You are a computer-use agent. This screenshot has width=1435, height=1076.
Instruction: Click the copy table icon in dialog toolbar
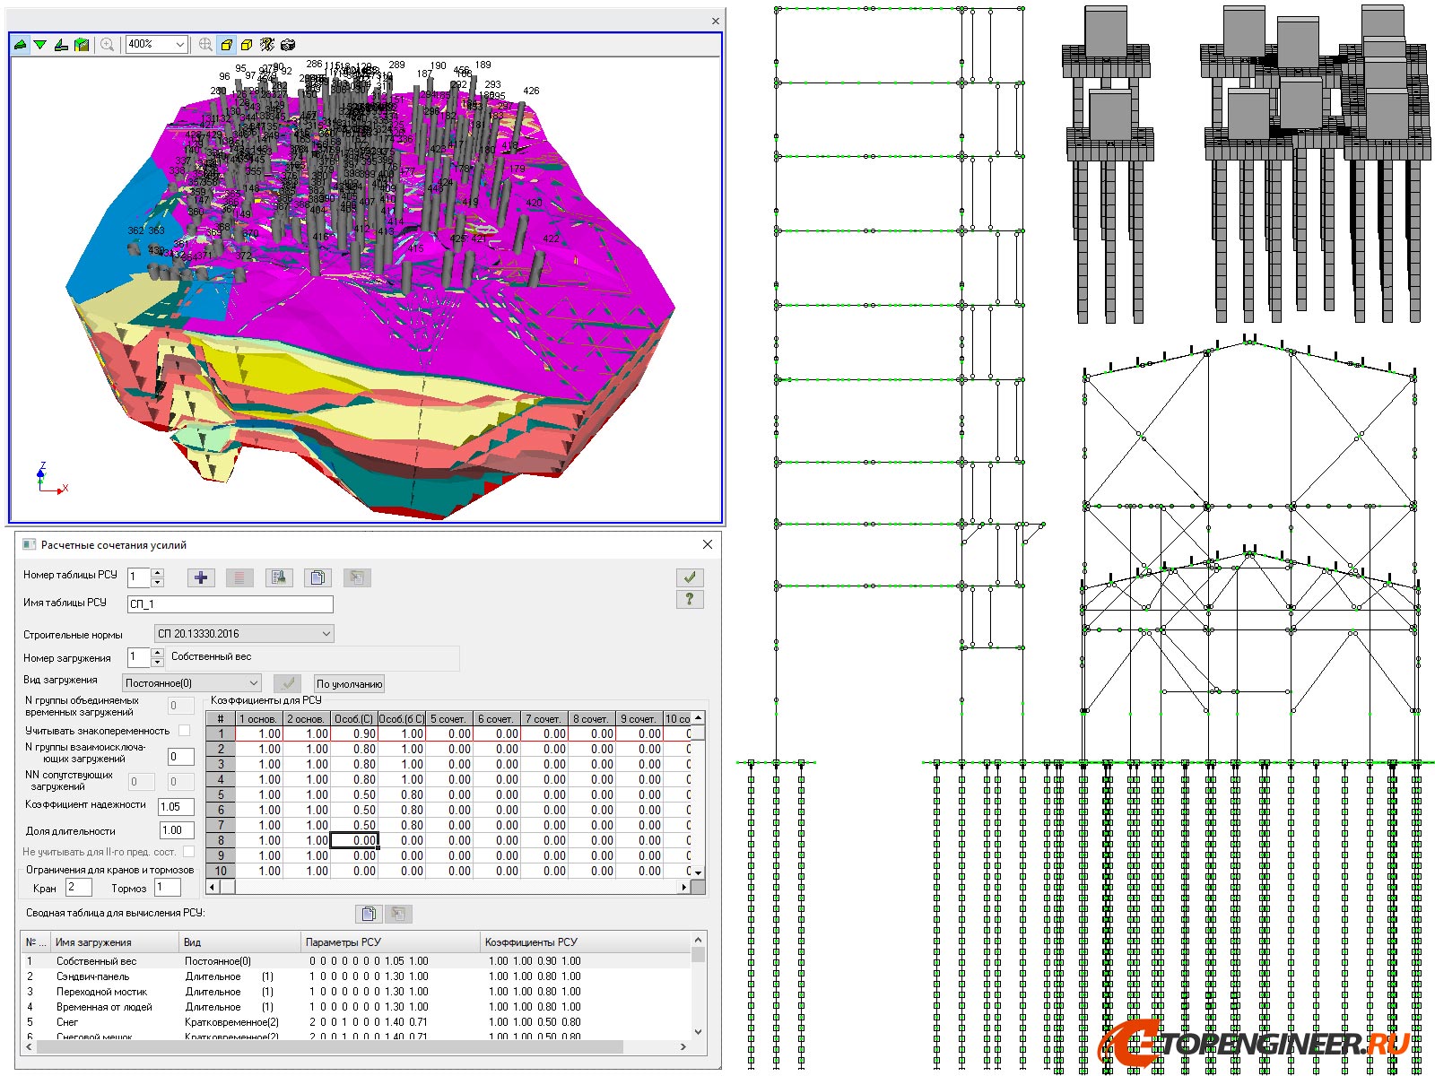pyautogui.click(x=317, y=577)
